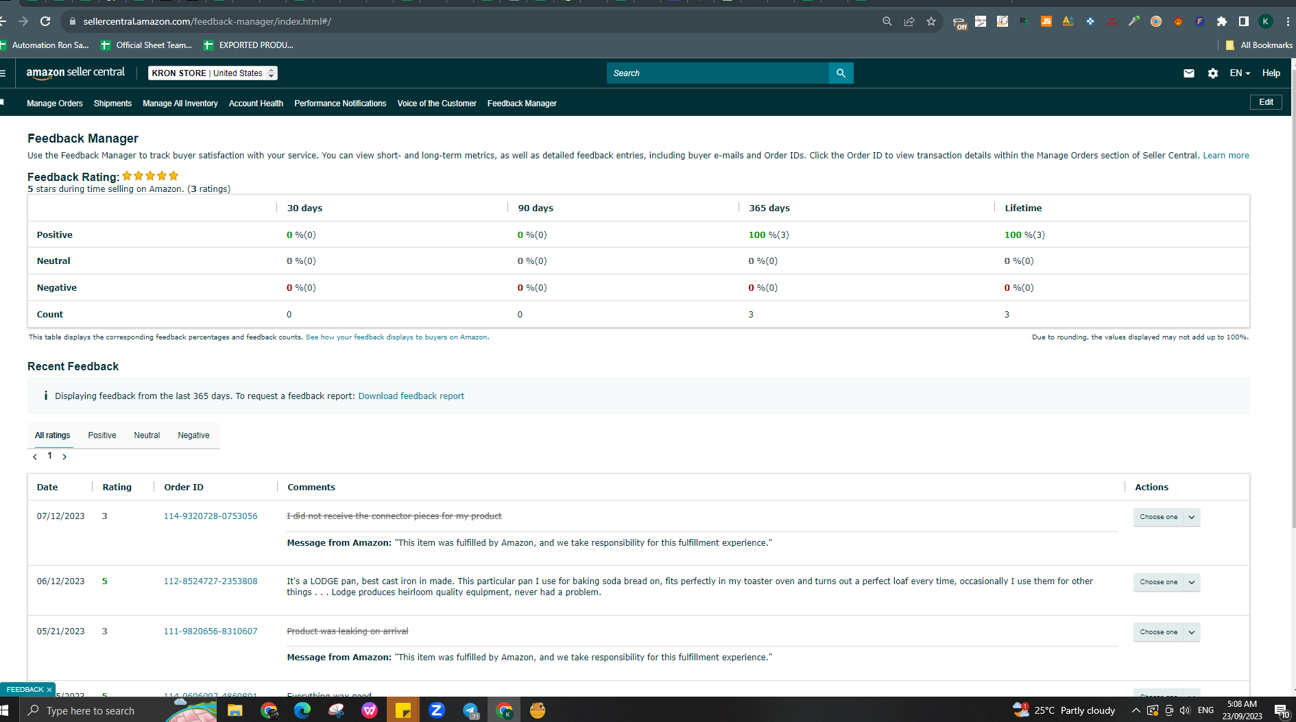The image size is (1296, 722).
Task: Open the K profile avatar in Chrome
Action: [1266, 21]
